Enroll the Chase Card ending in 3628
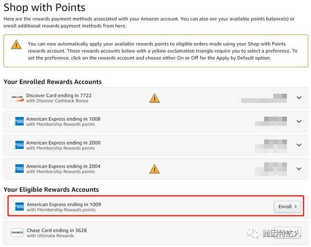The width and height of the screenshot is (311, 247). (287, 233)
